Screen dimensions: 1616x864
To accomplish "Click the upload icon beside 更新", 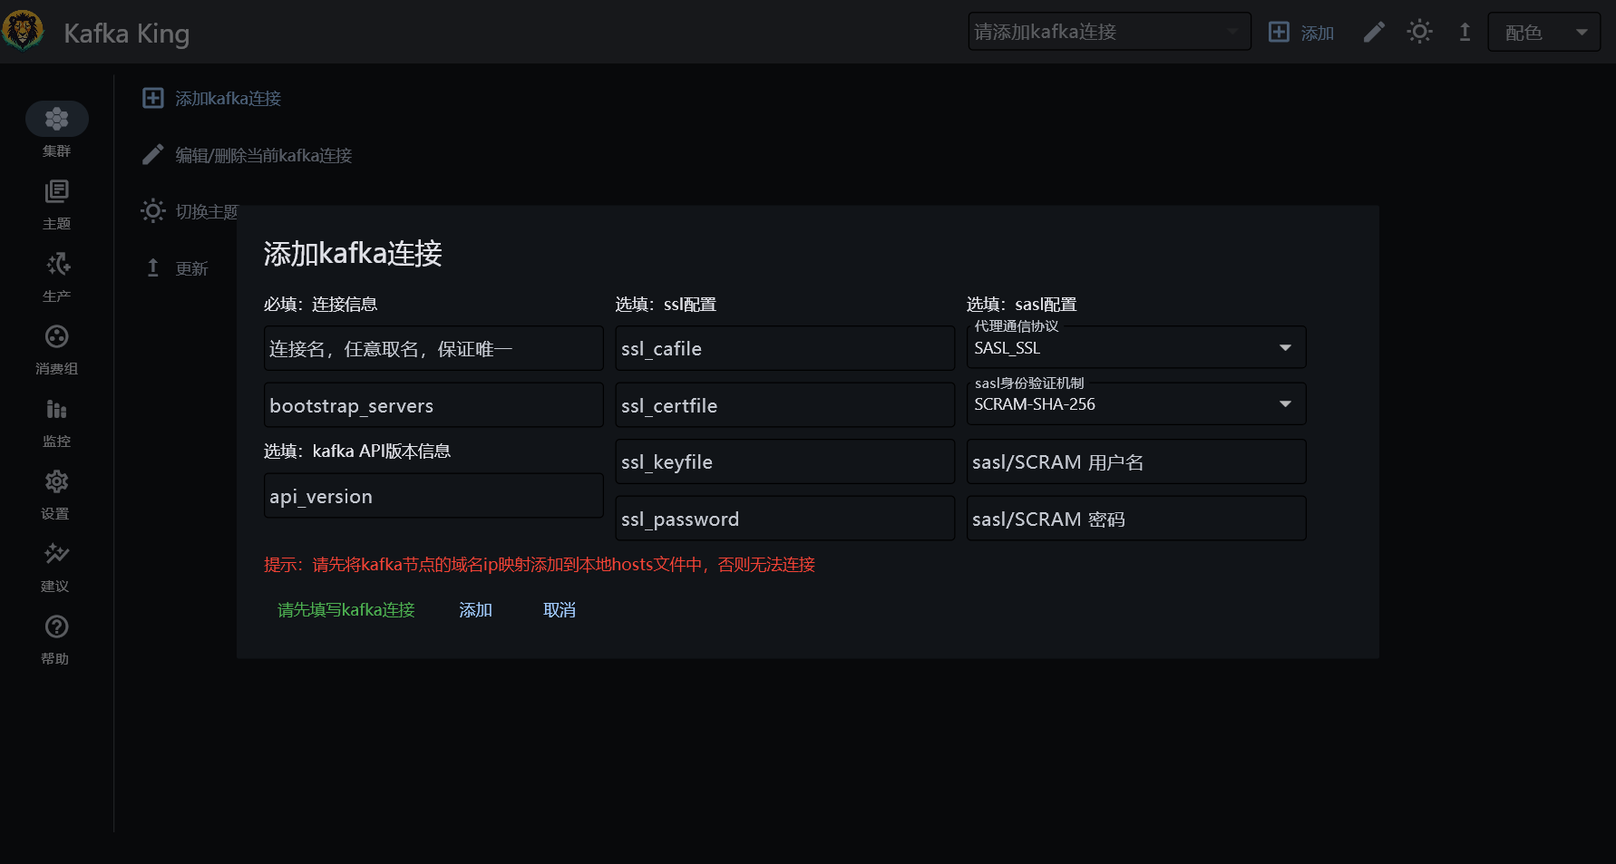I will coord(153,267).
